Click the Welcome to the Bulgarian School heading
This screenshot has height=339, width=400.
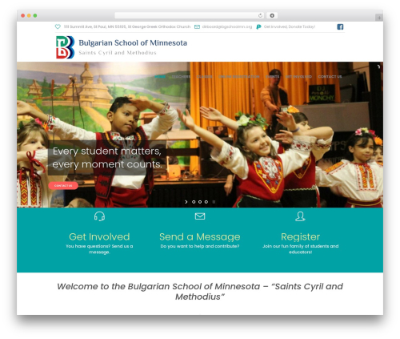pos(200,292)
